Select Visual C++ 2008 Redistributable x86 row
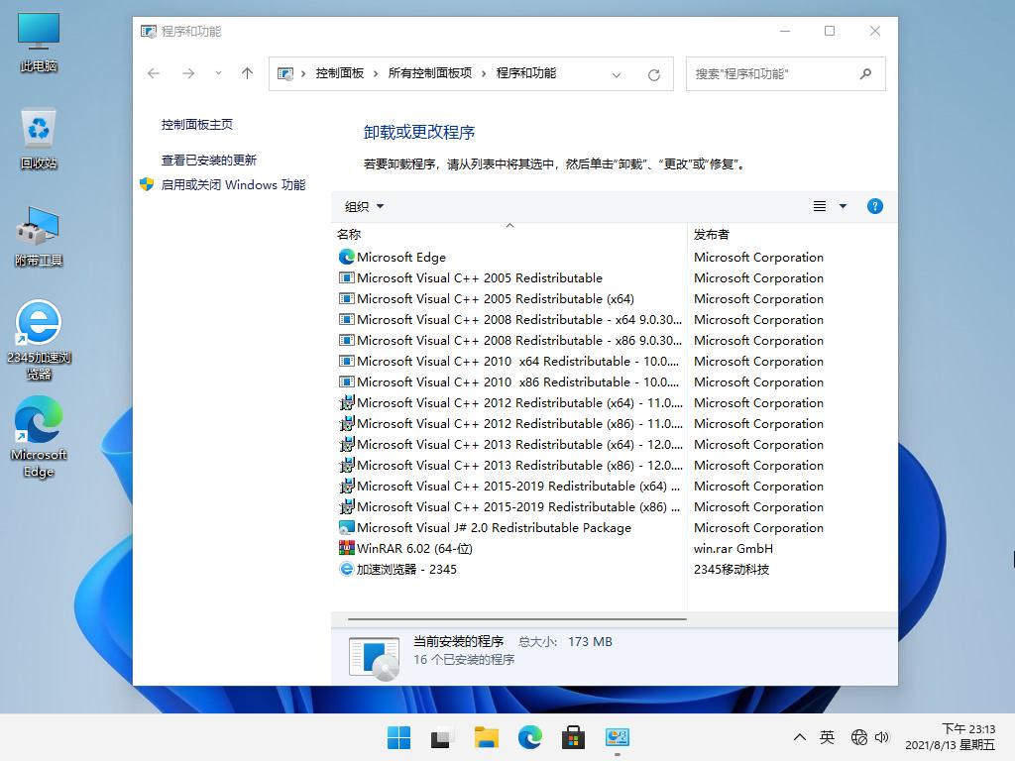The height and width of the screenshot is (761, 1015). coord(509,341)
